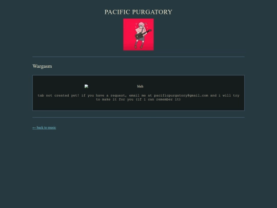277x208 pixels.
Task: Click the pink-haired guitarist logo image
Action: [x=138, y=34]
